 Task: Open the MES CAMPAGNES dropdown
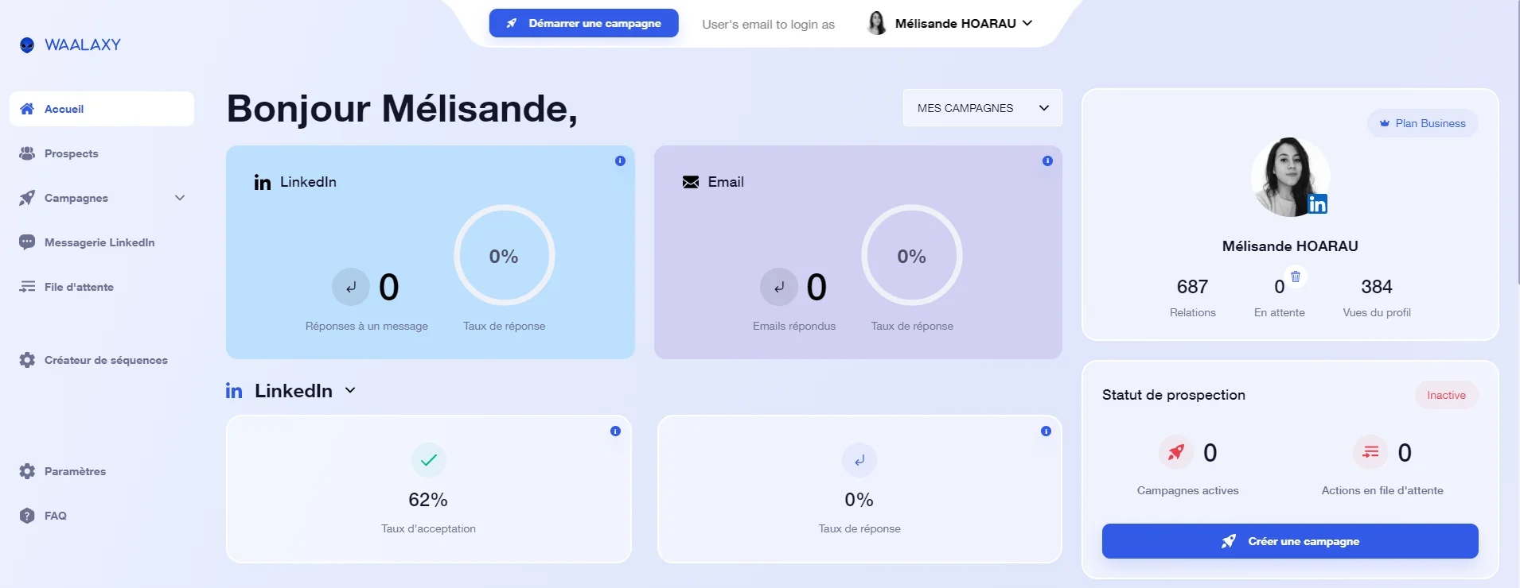[x=982, y=108]
